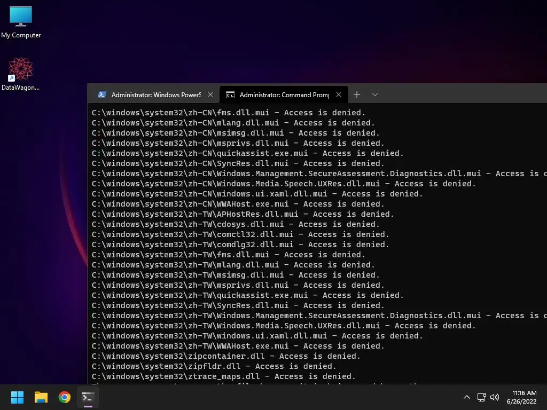
Task: Click the cmd icon on the Command Prompt tab
Action: [x=230, y=95]
